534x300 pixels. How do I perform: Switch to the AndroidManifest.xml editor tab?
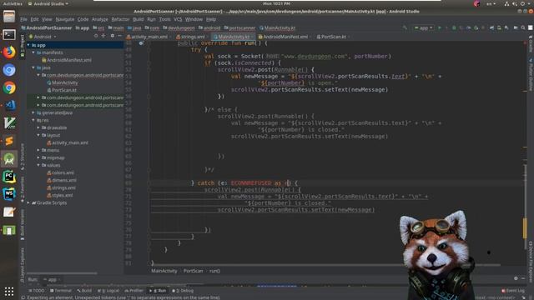(x=284, y=37)
